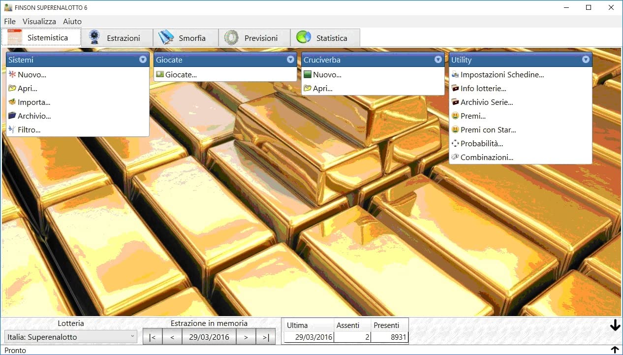This screenshot has height=355, width=623.
Task: Go to previous extraction with < button
Action: pos(172,337)
